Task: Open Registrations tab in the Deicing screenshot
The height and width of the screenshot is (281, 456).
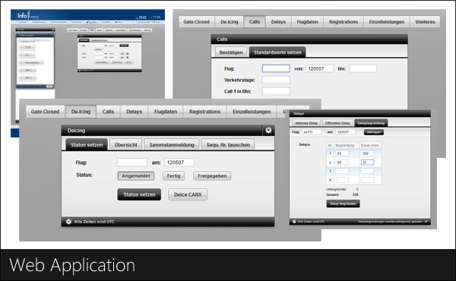Action: click(x=204, y=112)
